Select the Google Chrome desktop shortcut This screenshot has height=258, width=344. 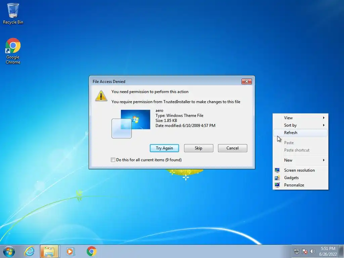click(x=13, y=51)
